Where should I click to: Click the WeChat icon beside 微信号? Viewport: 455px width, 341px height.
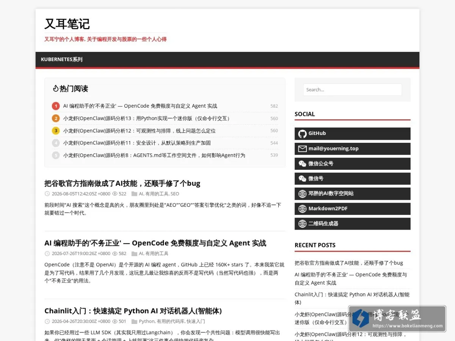(x=302, y=178)
